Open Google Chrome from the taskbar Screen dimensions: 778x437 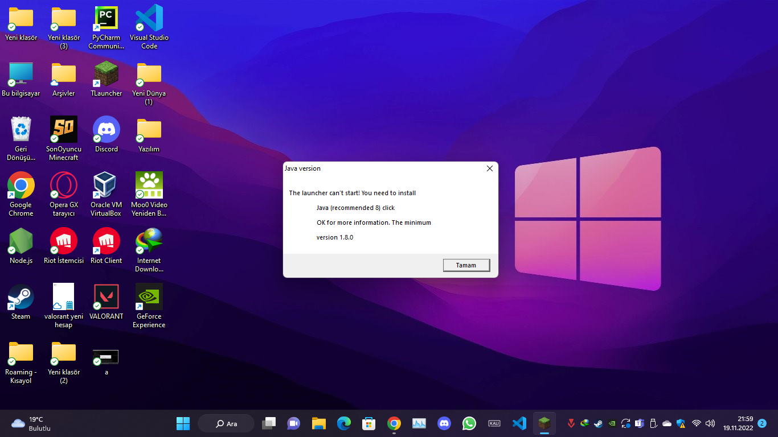click(394, 423)
